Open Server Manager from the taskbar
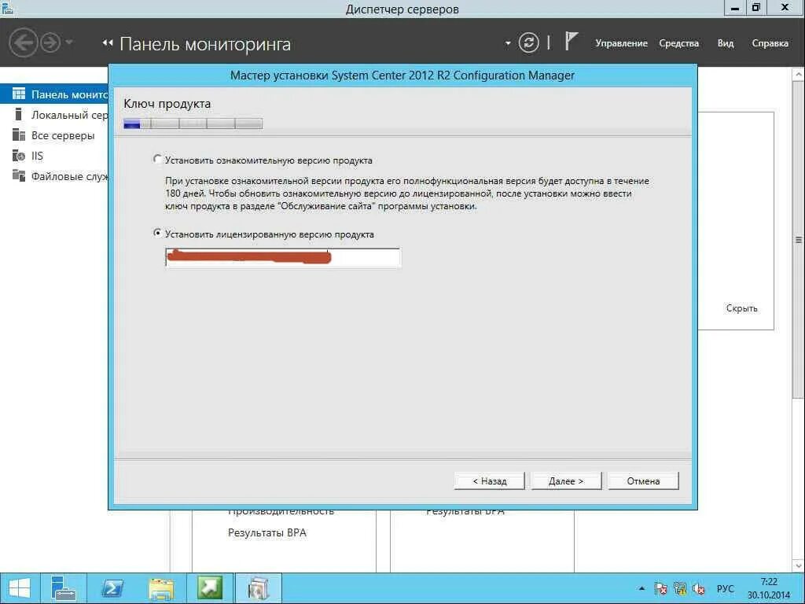Screen dimensions: 805x604 tap(64, 588)
